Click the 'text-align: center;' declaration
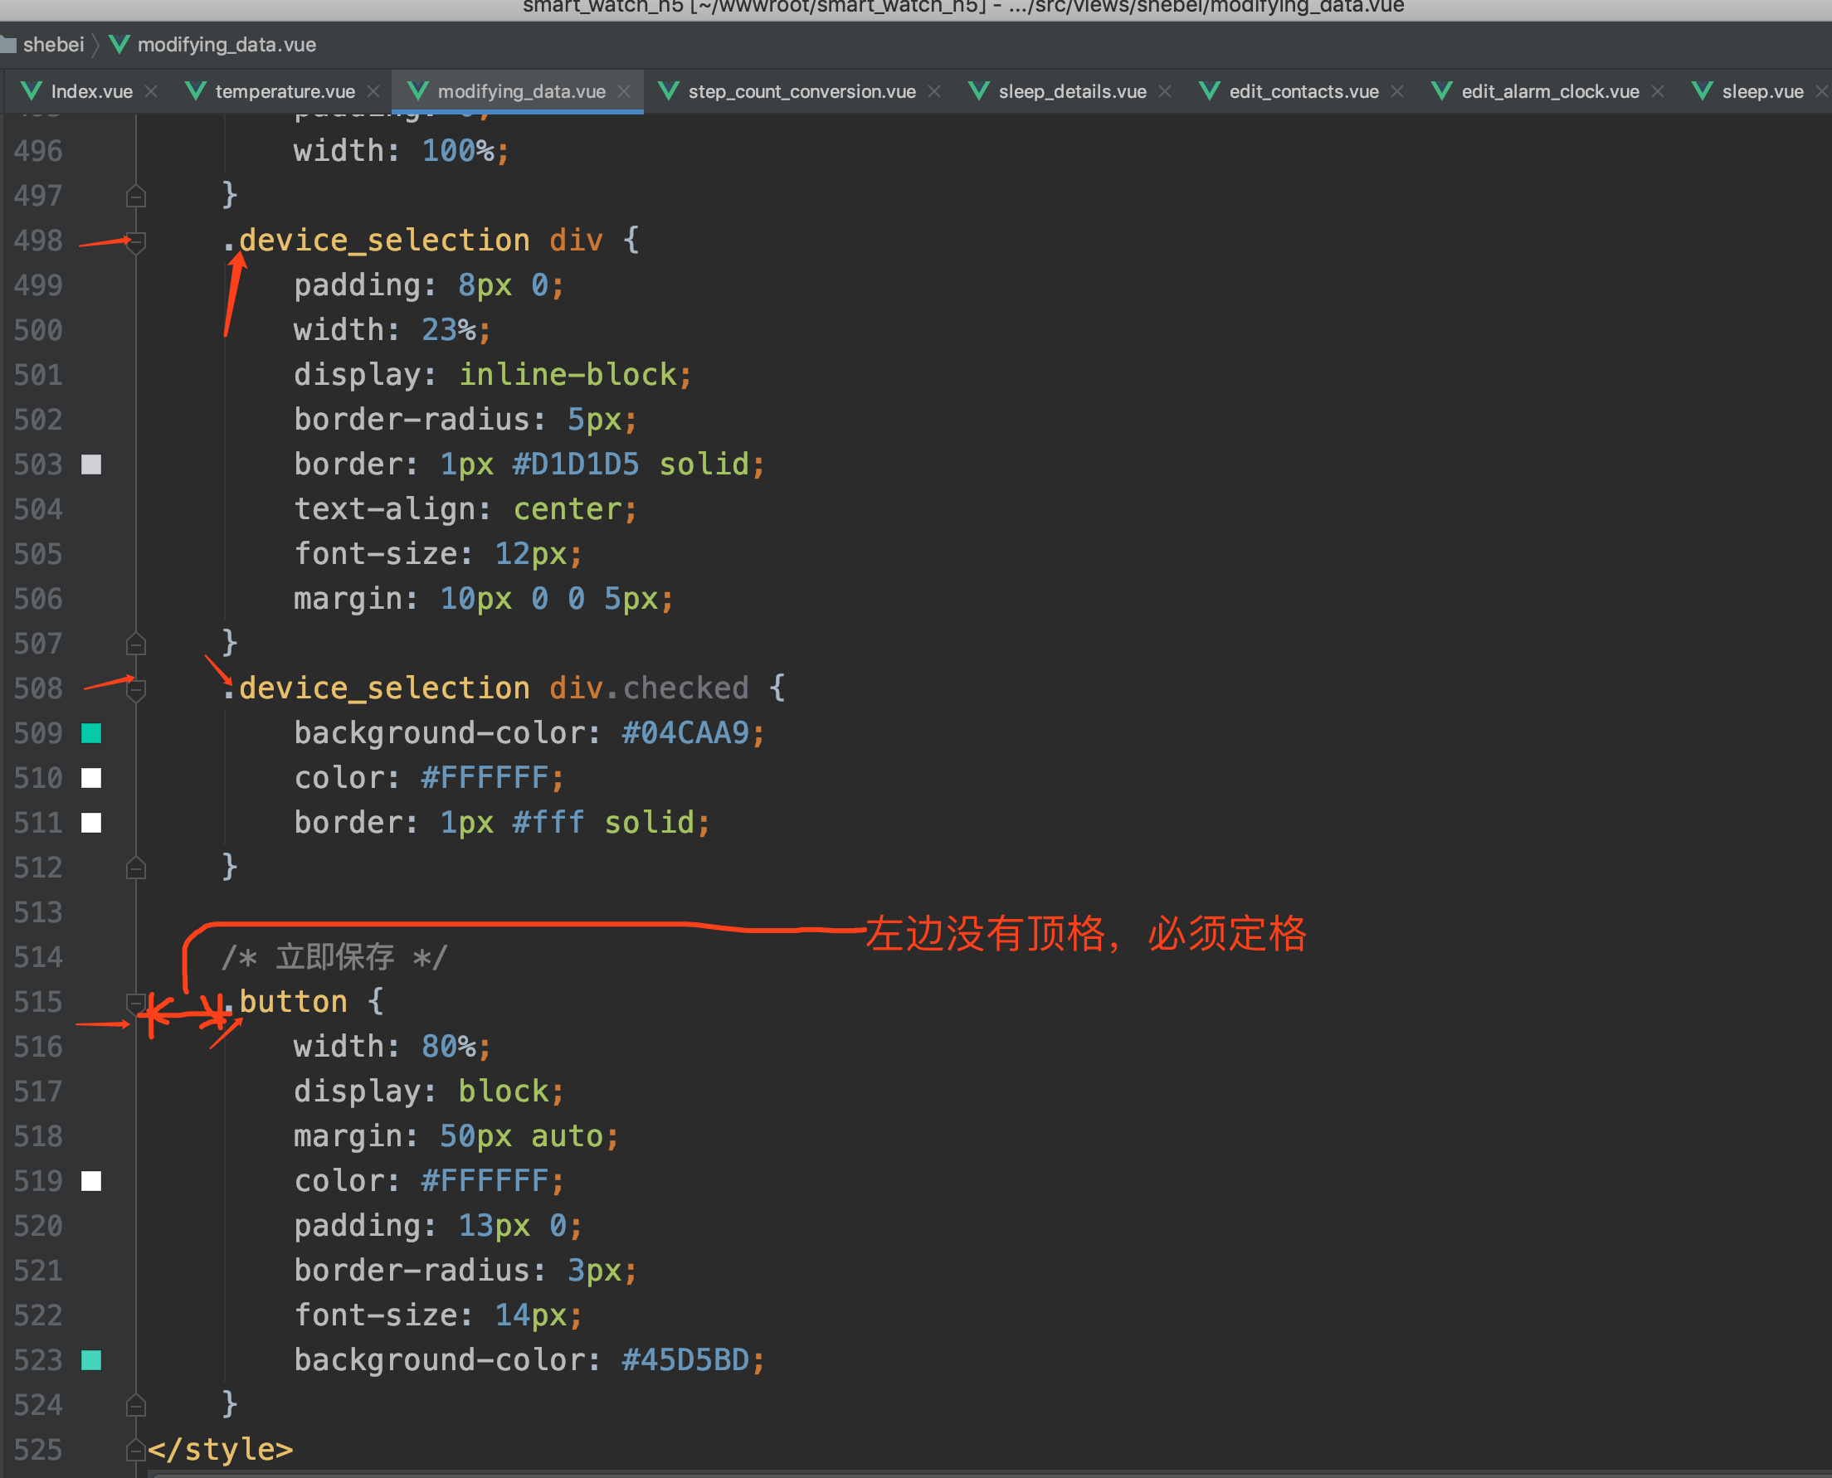 click(x=465, y=509)
